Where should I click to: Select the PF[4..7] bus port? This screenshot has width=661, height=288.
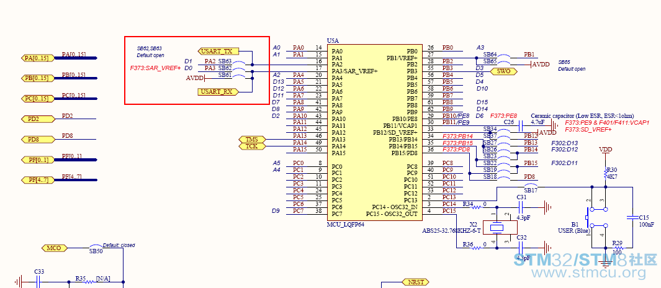[x=37, y=180]
